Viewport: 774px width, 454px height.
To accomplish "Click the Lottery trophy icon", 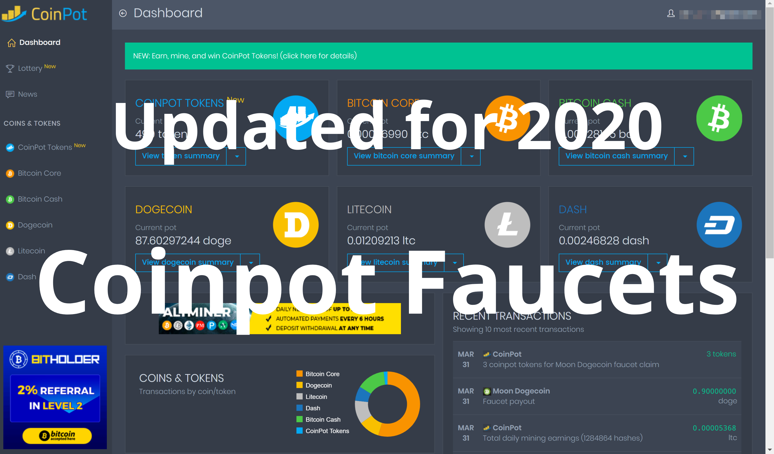I will point(9,68).
